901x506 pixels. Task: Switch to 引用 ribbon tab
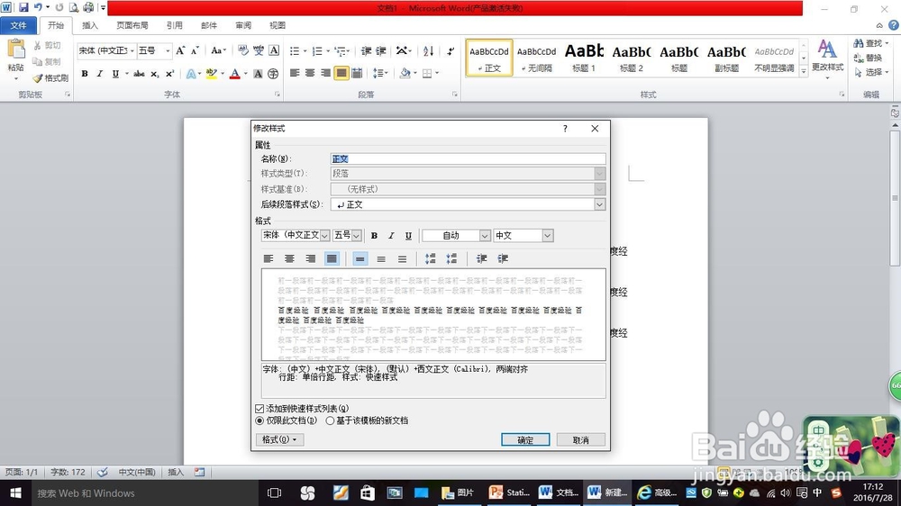(175, 25)
